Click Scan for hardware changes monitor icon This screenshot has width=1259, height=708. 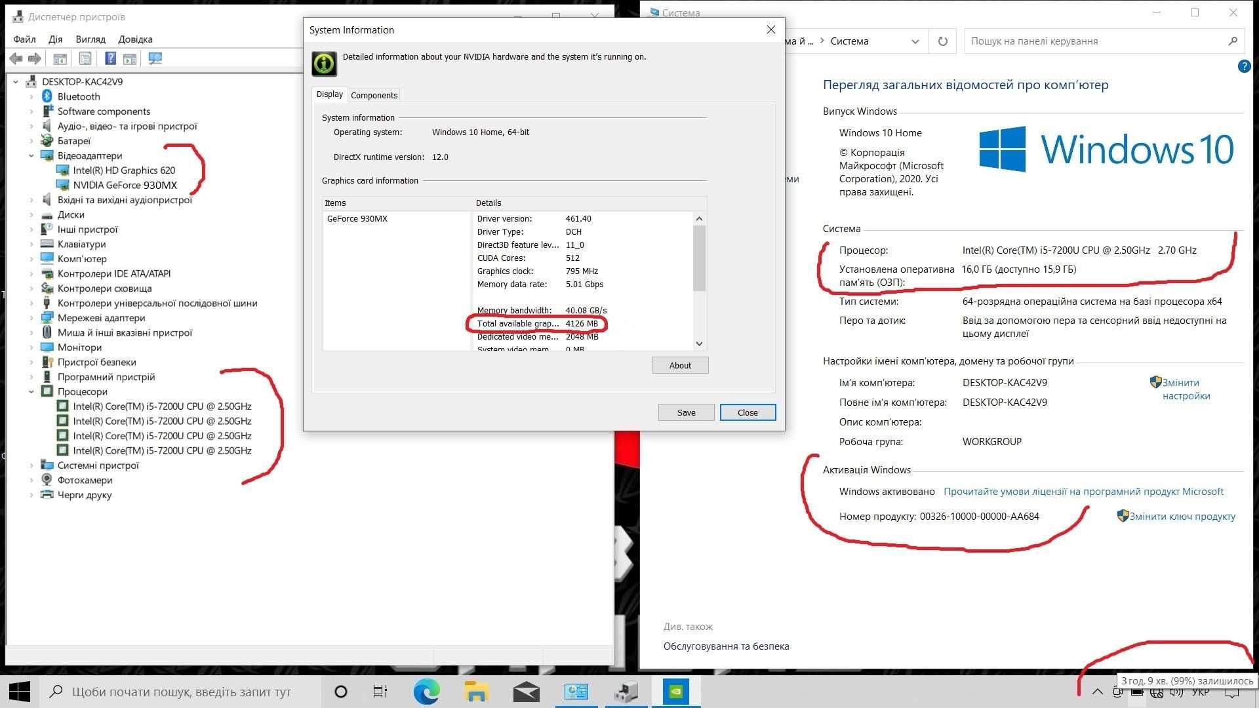tap(155, 58)
